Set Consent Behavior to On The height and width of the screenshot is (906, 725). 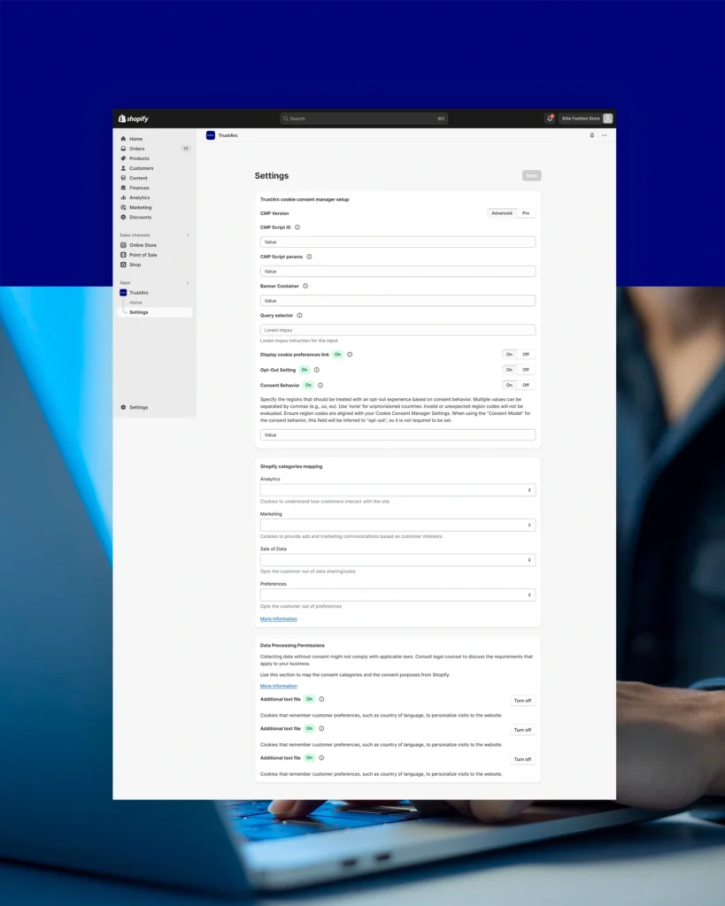pos(509,385)
